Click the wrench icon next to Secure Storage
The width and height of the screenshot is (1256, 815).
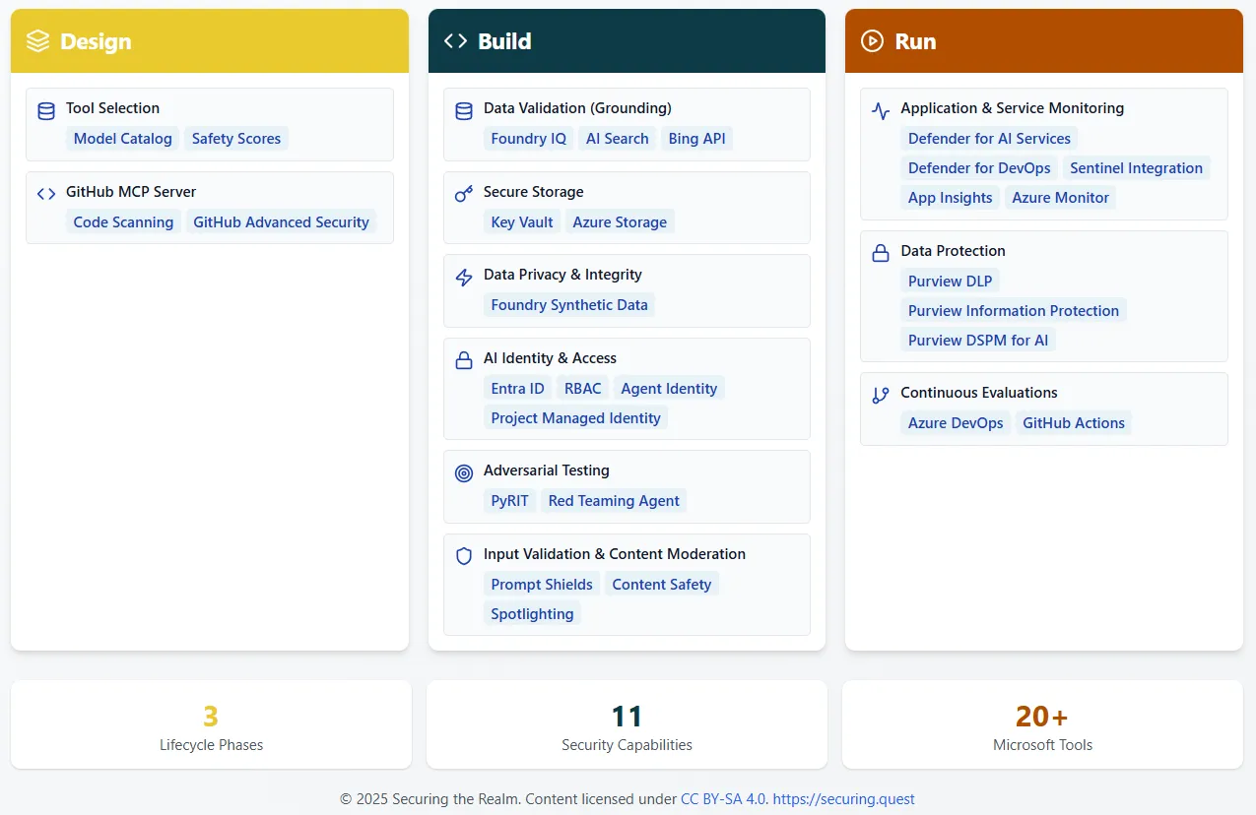[x=464, y=193]
